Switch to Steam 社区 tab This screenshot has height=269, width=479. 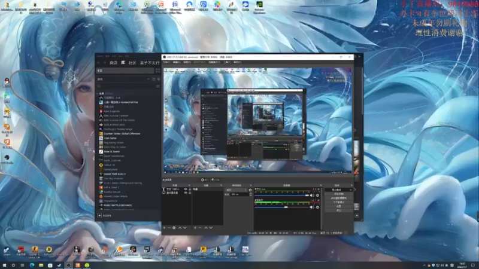point(132,63)
